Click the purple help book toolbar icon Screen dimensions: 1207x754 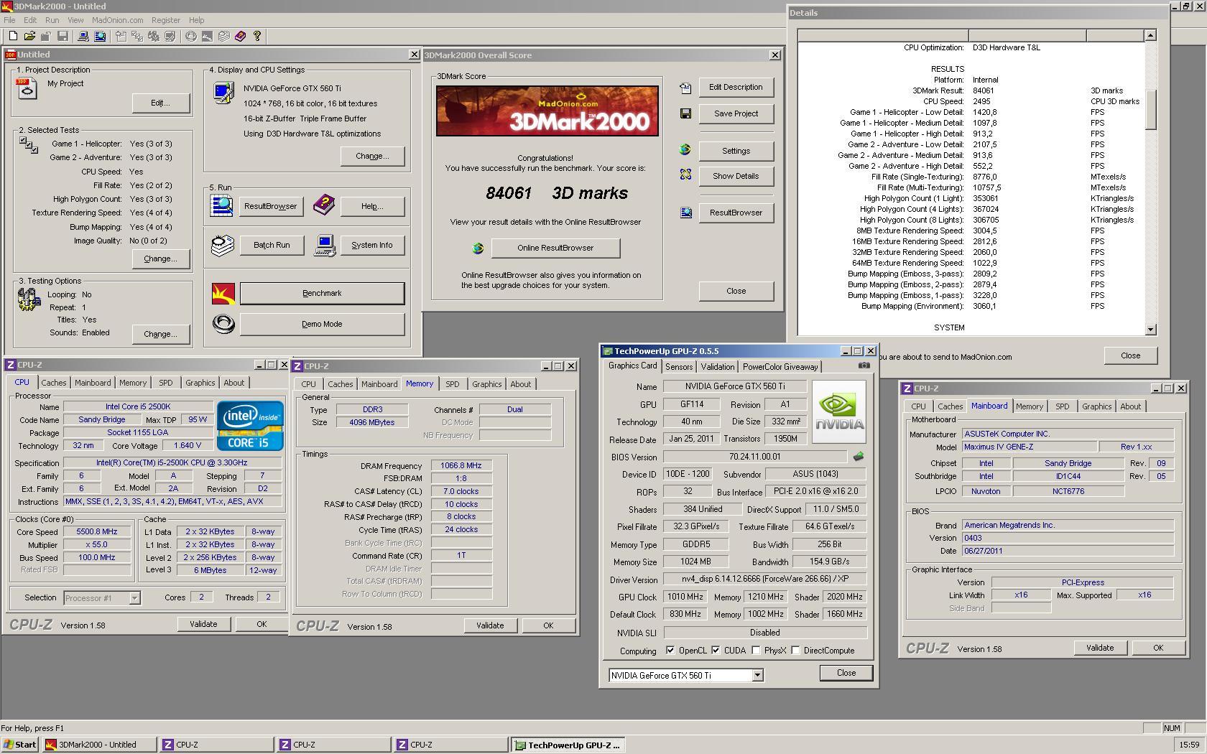(x=240, y=36)
